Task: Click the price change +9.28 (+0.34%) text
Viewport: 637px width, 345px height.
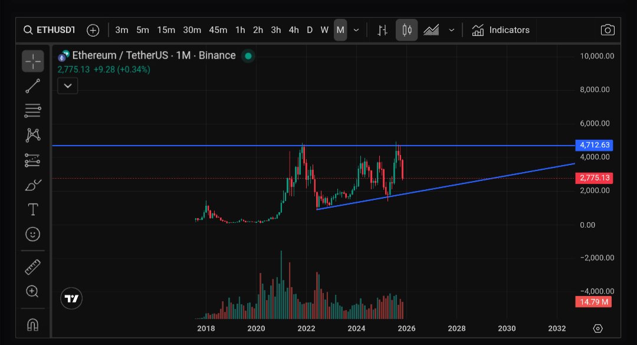Action: tap(122, 70)
